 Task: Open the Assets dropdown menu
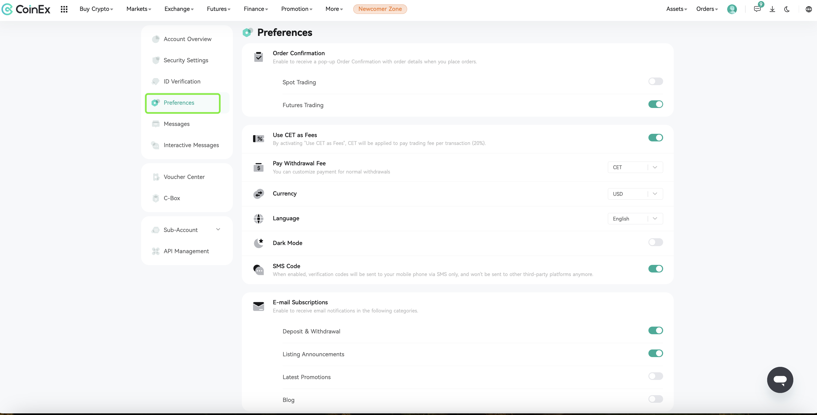[x=676, y=9]
